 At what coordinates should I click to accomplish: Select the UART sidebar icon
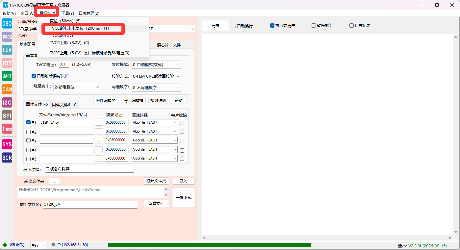pyautogui.click(x=7, y=76)
